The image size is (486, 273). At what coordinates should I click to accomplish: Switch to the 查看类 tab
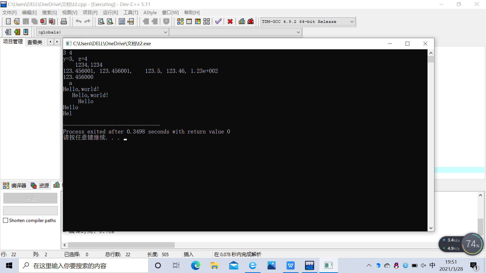pos(35,42)
